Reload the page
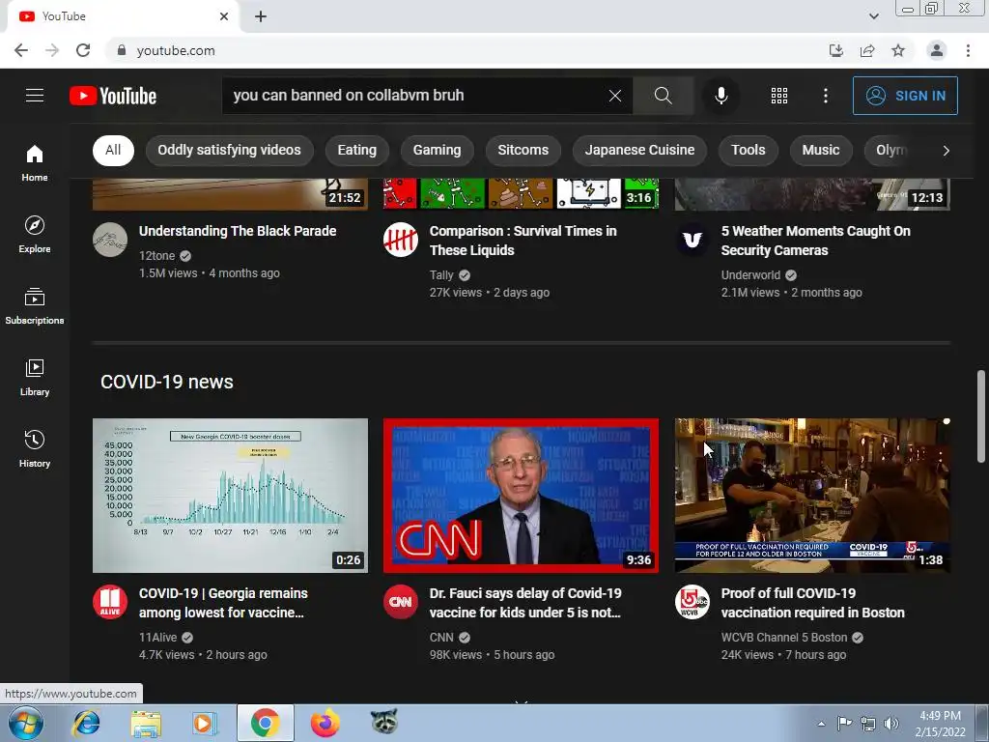The width and height of the screenshot is (989, 742). pos(83,50)
